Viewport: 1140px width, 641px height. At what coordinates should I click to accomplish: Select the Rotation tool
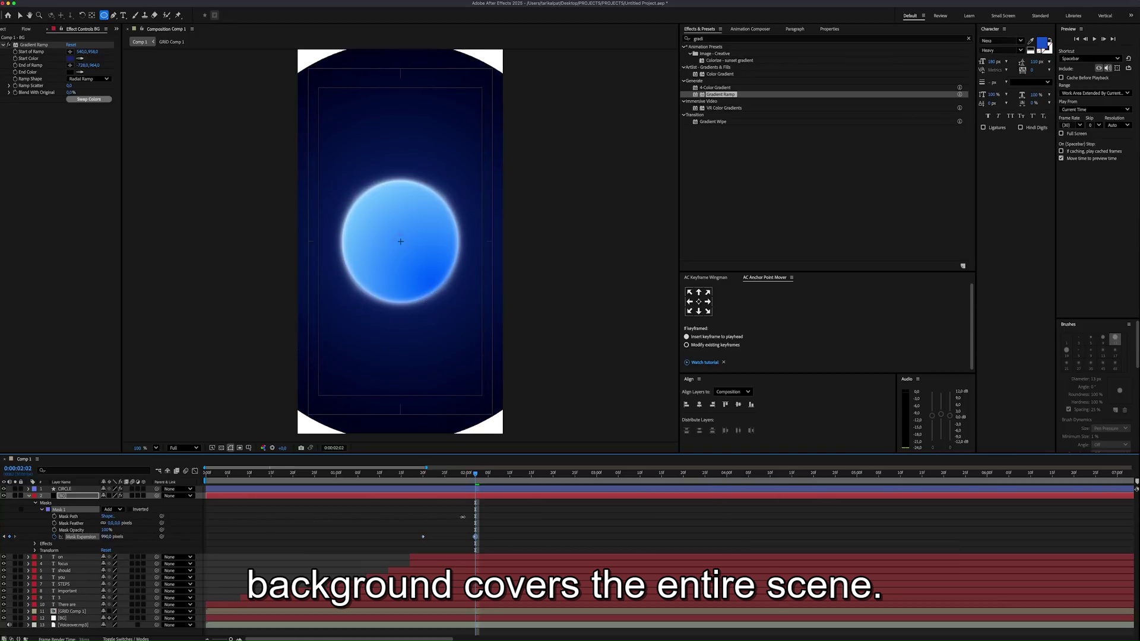click(x=82, y=15)
